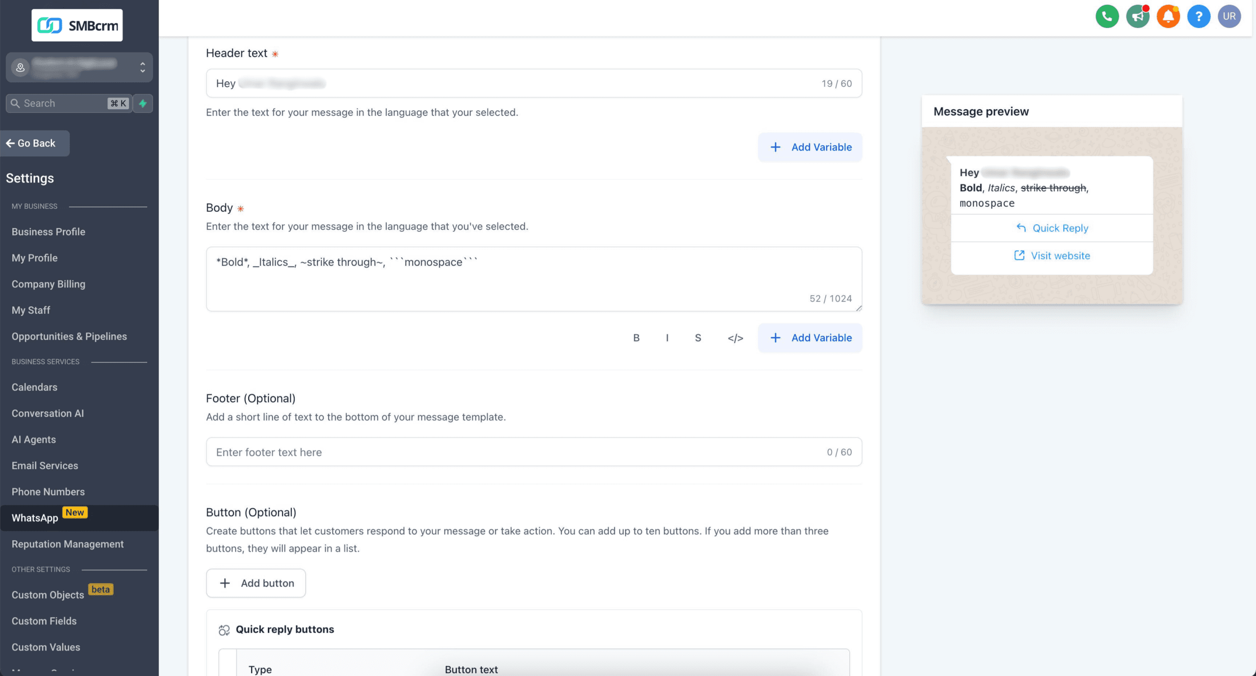The width and height of the screenshot is (1256, 676).
Task: Click the Quick Reply button in preview
Action: 1052,228
